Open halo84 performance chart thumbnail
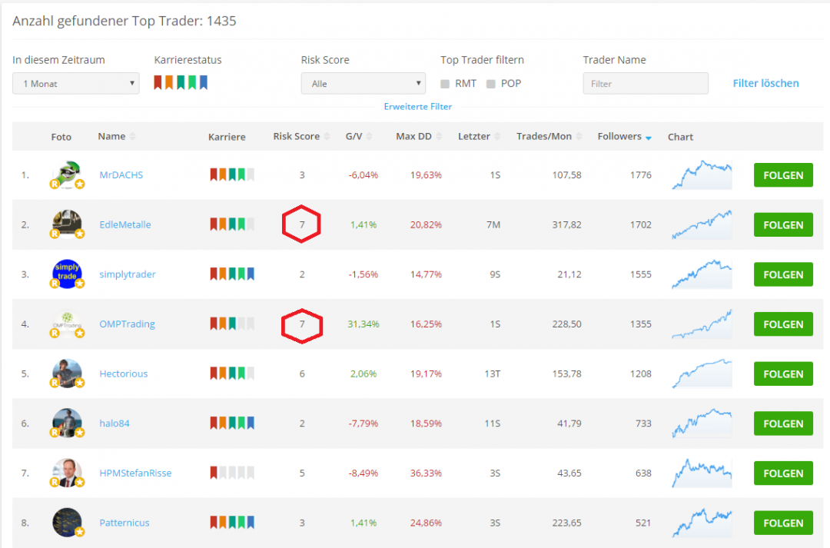This screenshot has width=830, height=548. point(702,423)
